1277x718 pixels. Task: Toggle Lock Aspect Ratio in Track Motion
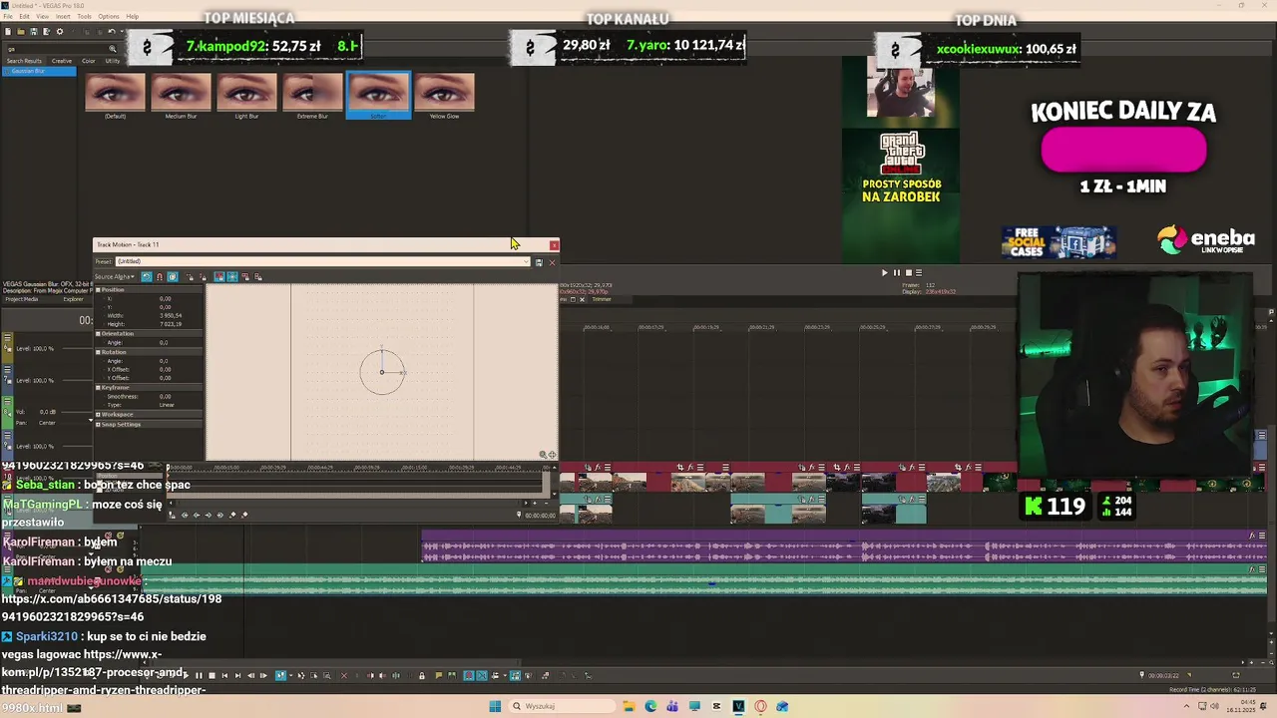point(219,276)
